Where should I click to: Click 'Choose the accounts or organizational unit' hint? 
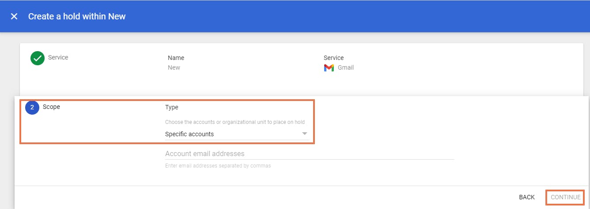coord(235,122)
